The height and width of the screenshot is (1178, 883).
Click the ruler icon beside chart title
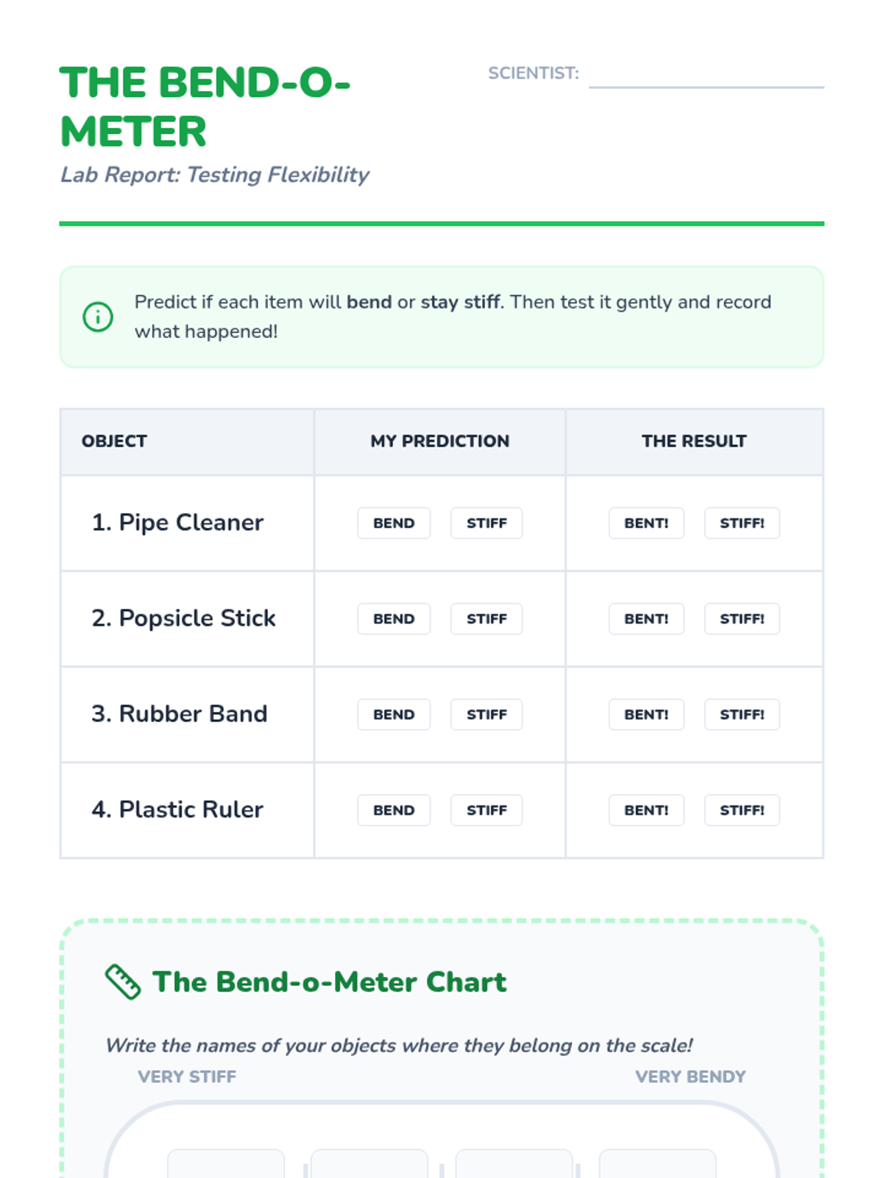pyautogui.click(x=123, y=981)
